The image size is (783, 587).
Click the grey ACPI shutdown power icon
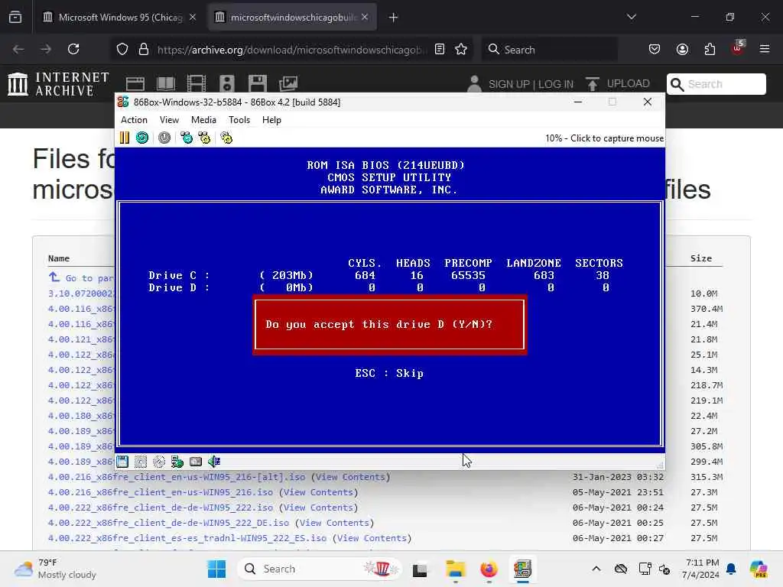click(164, 138)
